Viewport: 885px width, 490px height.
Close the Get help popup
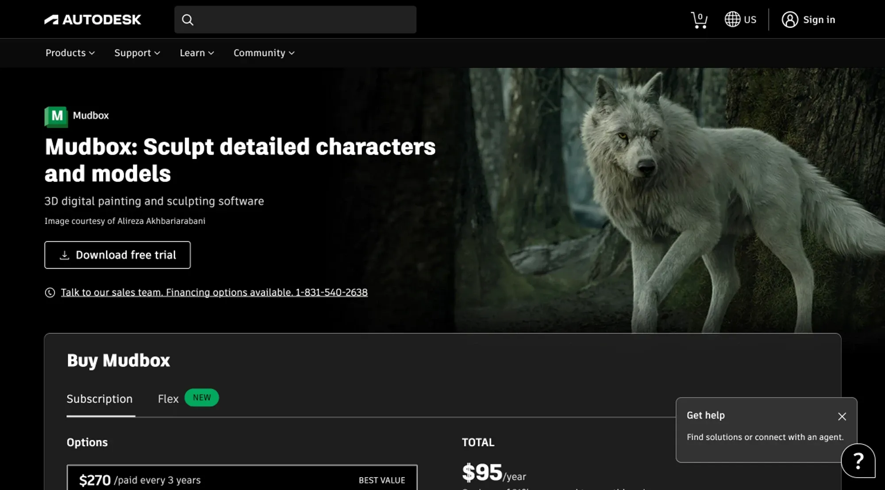(842, 417)
